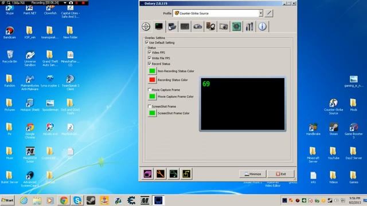The height and width of the screenshot is (206, 367).
Task: Open Windows Explorer taskbar folder icon
Action: (x=37, y=200)
